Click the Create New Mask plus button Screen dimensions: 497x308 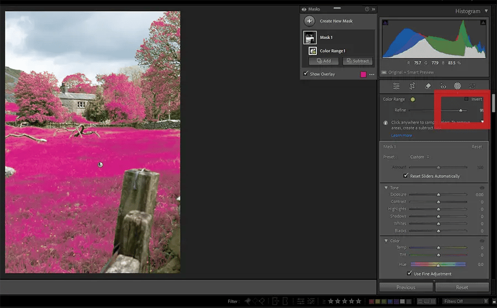(309, 21)
